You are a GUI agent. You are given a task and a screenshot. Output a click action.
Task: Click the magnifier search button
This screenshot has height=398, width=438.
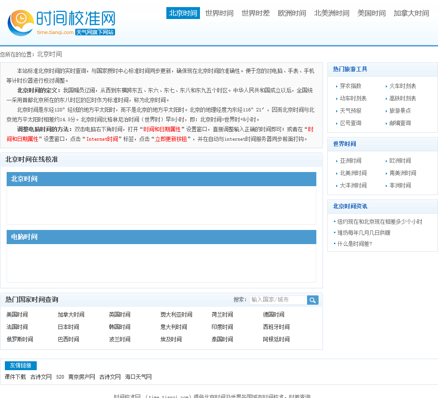coord(313,300)
